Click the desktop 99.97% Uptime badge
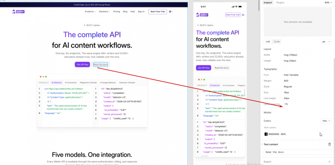Image resolution: width=335 pixels, height=165 pixels. point(92,25)
